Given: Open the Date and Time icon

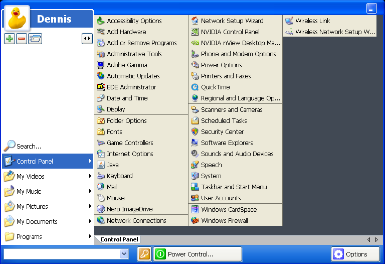Looking at the screenshot, I should point(101,98).
